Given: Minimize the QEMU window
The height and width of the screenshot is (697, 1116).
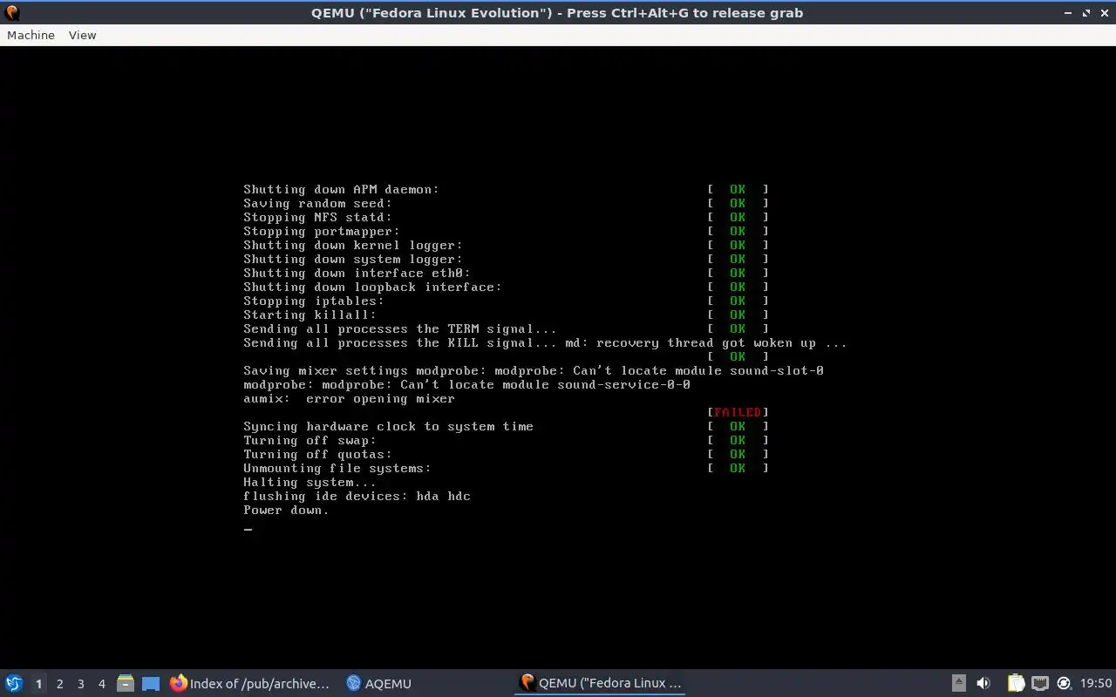Looking at the screenshot, I should coord(1069,13).
